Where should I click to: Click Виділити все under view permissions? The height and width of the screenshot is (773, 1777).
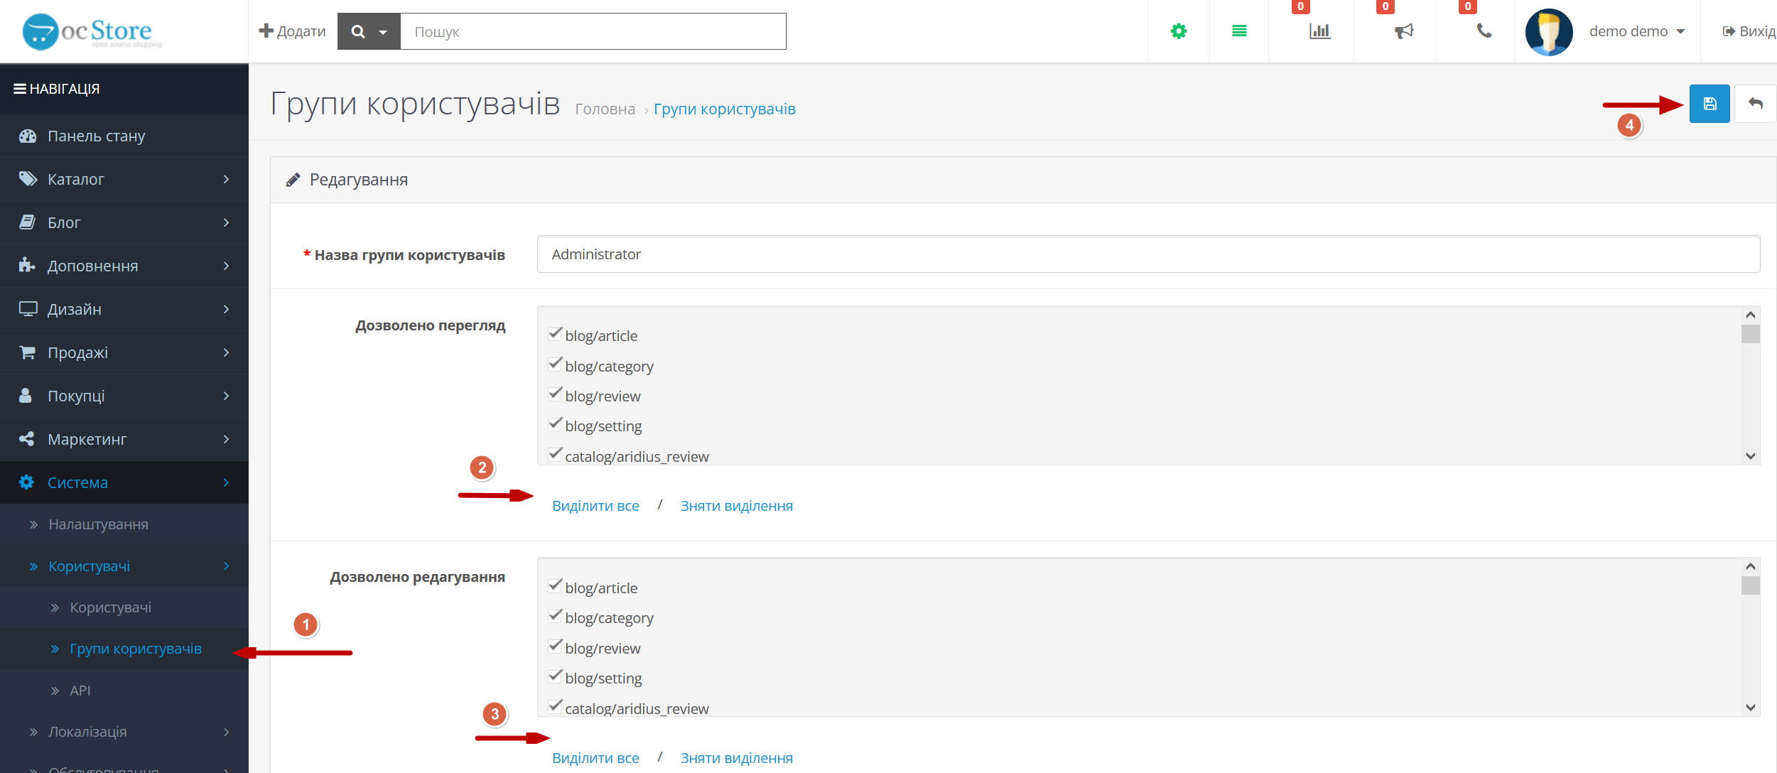coord(595,506)
